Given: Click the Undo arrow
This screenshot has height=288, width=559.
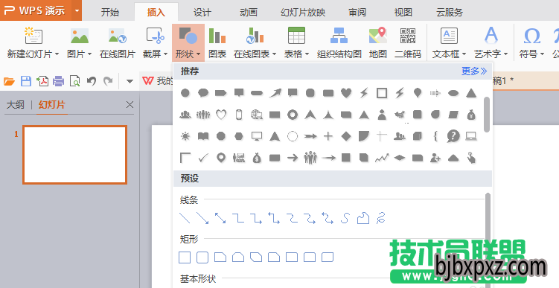Looking at the screenshot, I should (92, 81).
